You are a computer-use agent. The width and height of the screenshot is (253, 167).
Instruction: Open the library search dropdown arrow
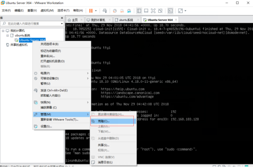coord(62,24)
